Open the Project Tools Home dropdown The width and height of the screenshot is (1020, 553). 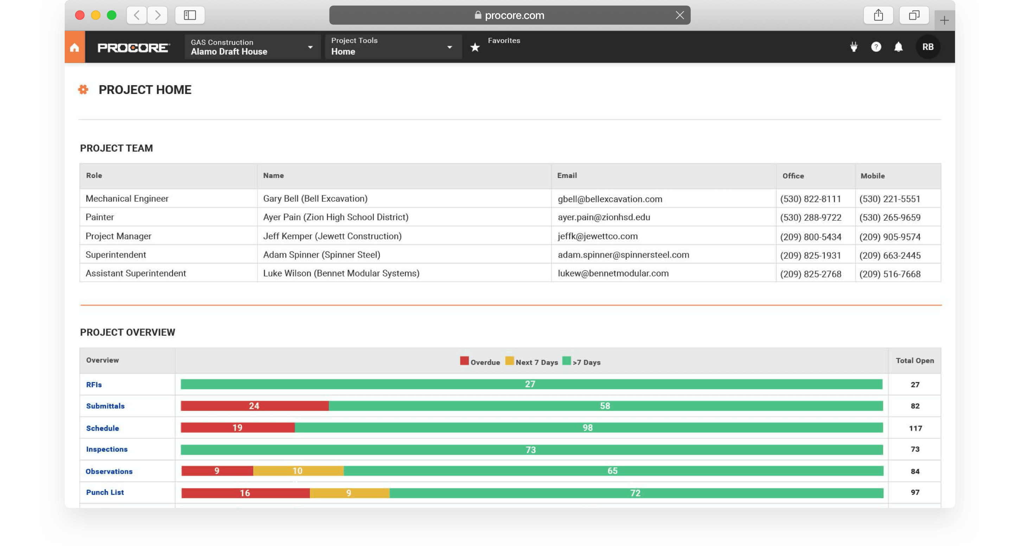(393, 47)
